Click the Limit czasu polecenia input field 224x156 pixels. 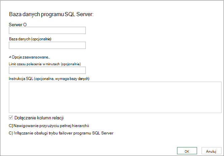pyautogui.click(x=47, y=70)
